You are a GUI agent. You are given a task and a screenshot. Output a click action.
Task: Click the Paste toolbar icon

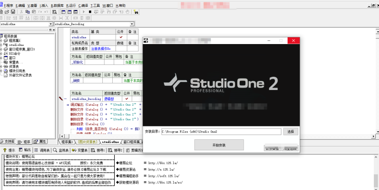34,11
